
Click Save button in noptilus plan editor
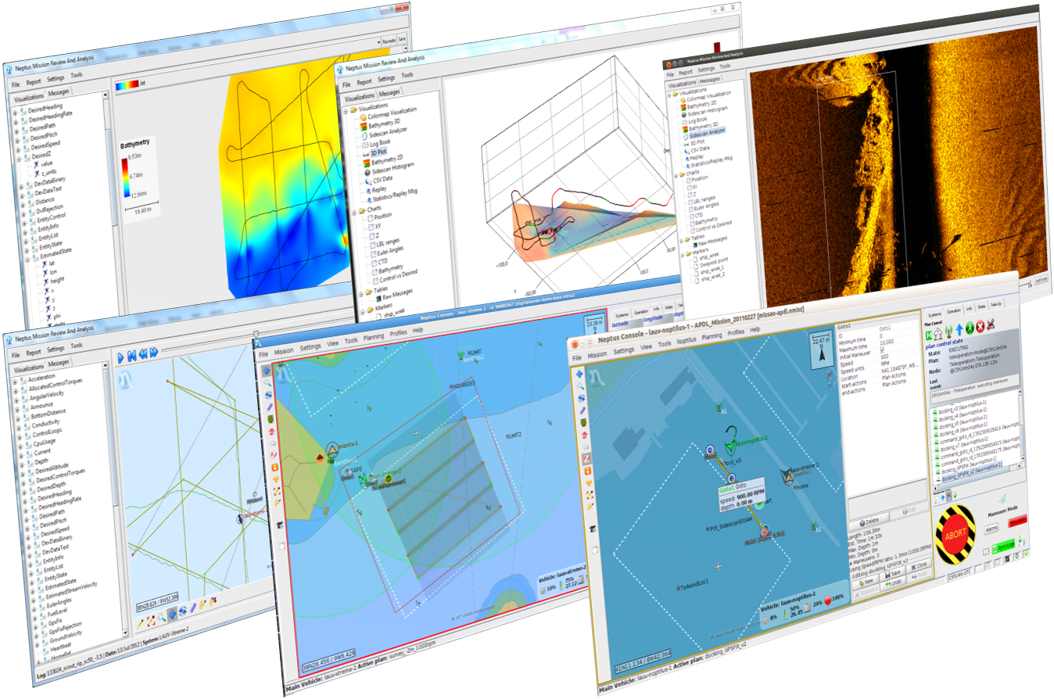tap(891, 572)
